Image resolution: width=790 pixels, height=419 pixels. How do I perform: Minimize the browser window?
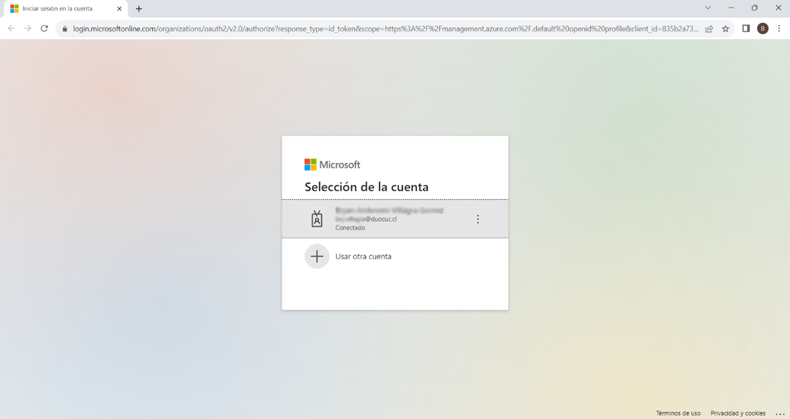click(x=731, y=8)
